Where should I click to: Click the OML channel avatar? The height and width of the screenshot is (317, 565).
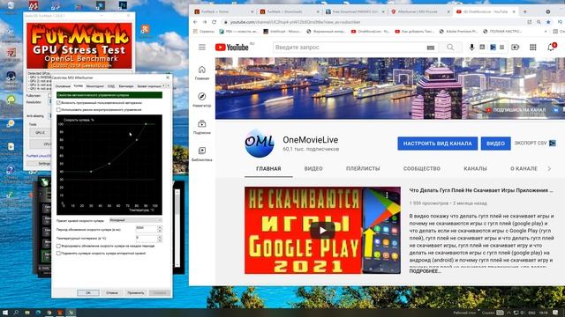259,144
